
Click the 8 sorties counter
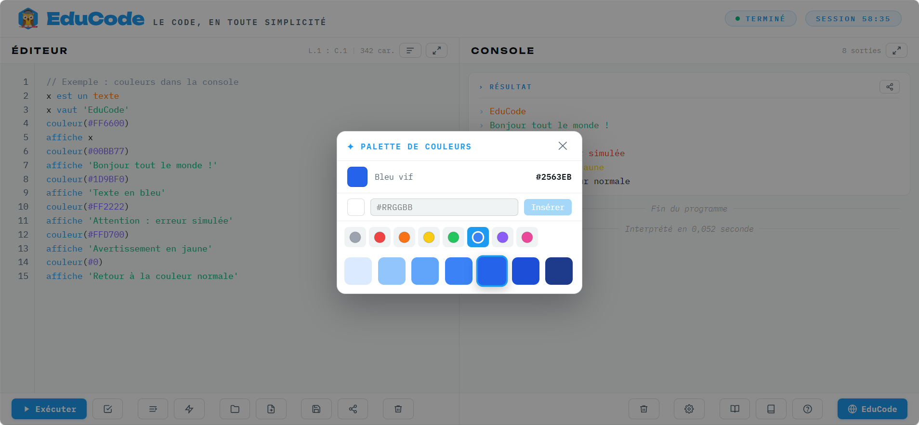[x=861, y=51]
